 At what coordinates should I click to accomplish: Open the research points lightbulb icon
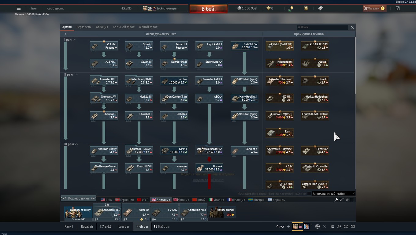point(292,8)
